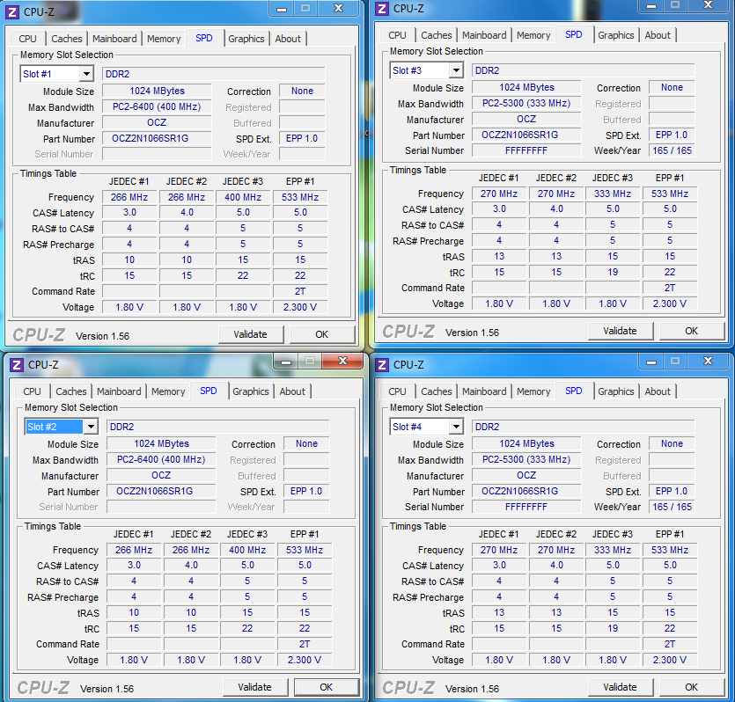Click JEDEC #3 frequency 400 MHz in Slot #2 window
735x702 pixels.
coord(247,550)
